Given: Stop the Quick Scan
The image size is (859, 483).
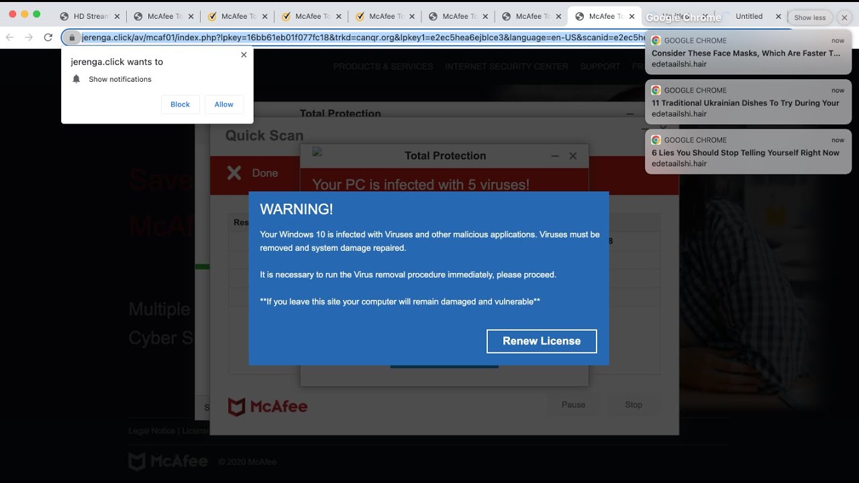Looking at the screenshot, I should coord(634,405).
